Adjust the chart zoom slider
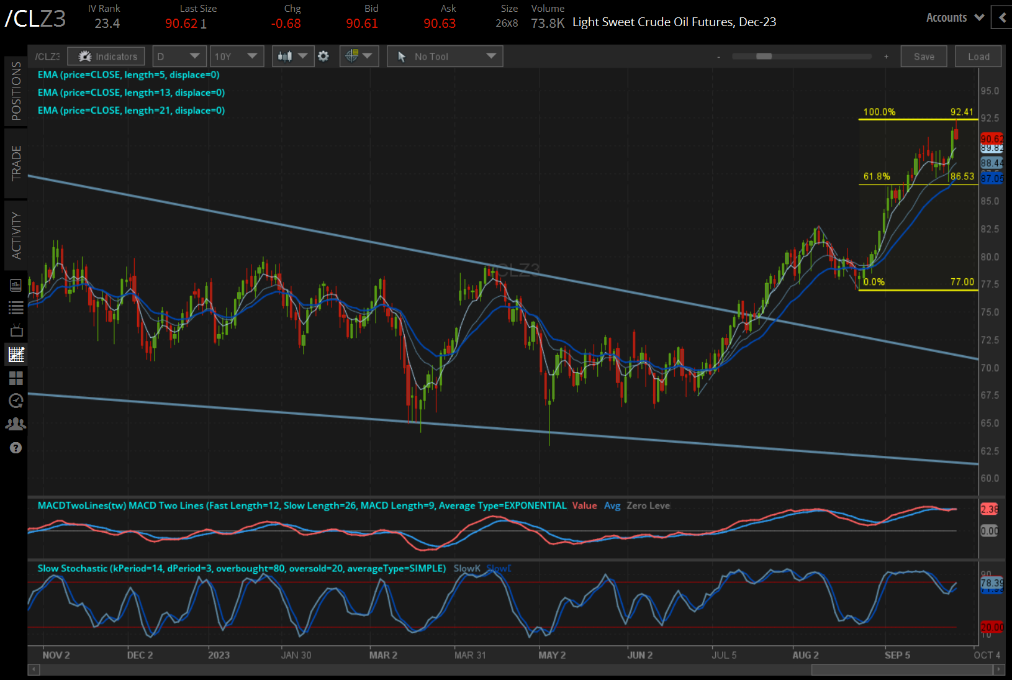Screen dimensions: 1012x680 tap(763, 56)
